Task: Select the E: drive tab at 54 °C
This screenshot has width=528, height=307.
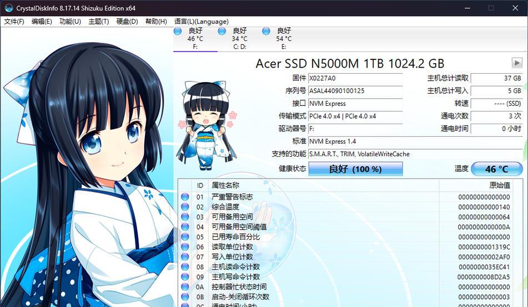Action: pyautogui.click(x=284, y=39)
